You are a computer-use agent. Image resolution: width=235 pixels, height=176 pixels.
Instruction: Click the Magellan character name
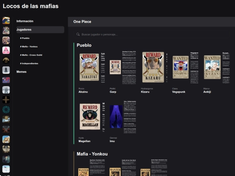click(84, 141)
